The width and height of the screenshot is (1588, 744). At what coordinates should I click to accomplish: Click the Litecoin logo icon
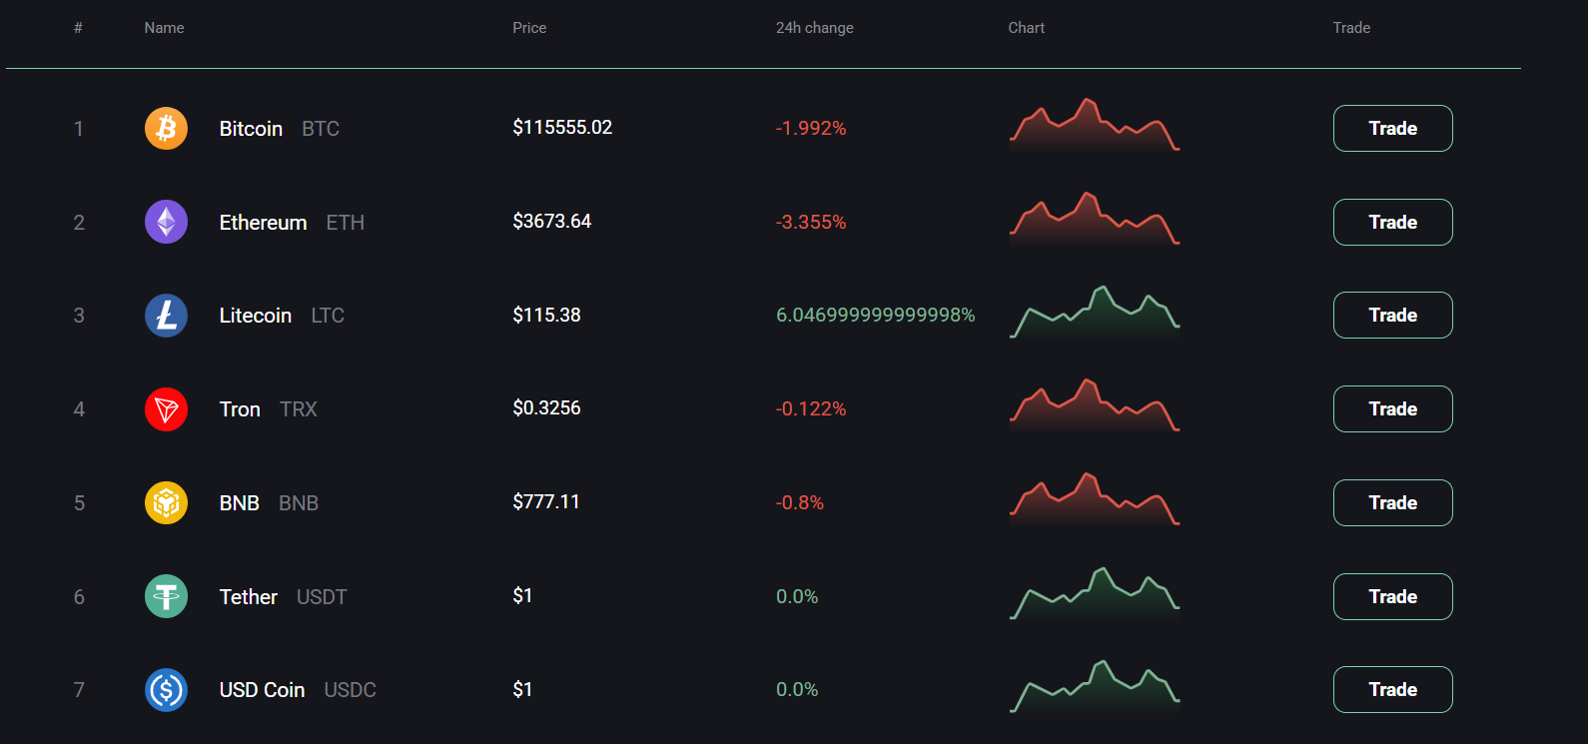click(166, 316)
